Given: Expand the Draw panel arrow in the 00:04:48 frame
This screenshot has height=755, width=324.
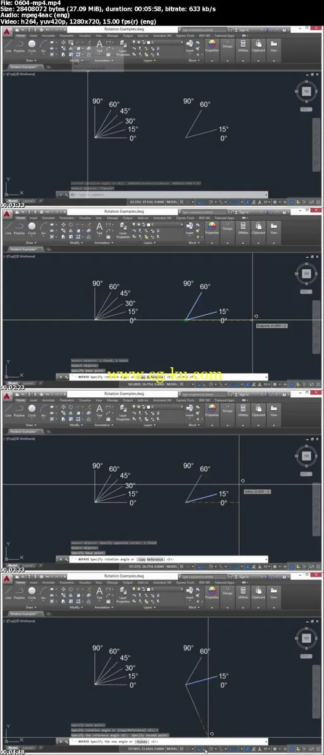Looking at the screenshot, I should coord(35,607).
